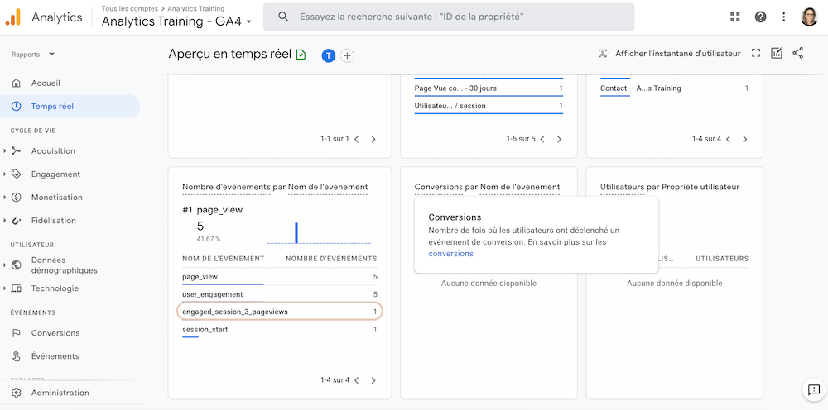Open the Google apps grid icon
828x410 pixels.
[x=735, y=17]
